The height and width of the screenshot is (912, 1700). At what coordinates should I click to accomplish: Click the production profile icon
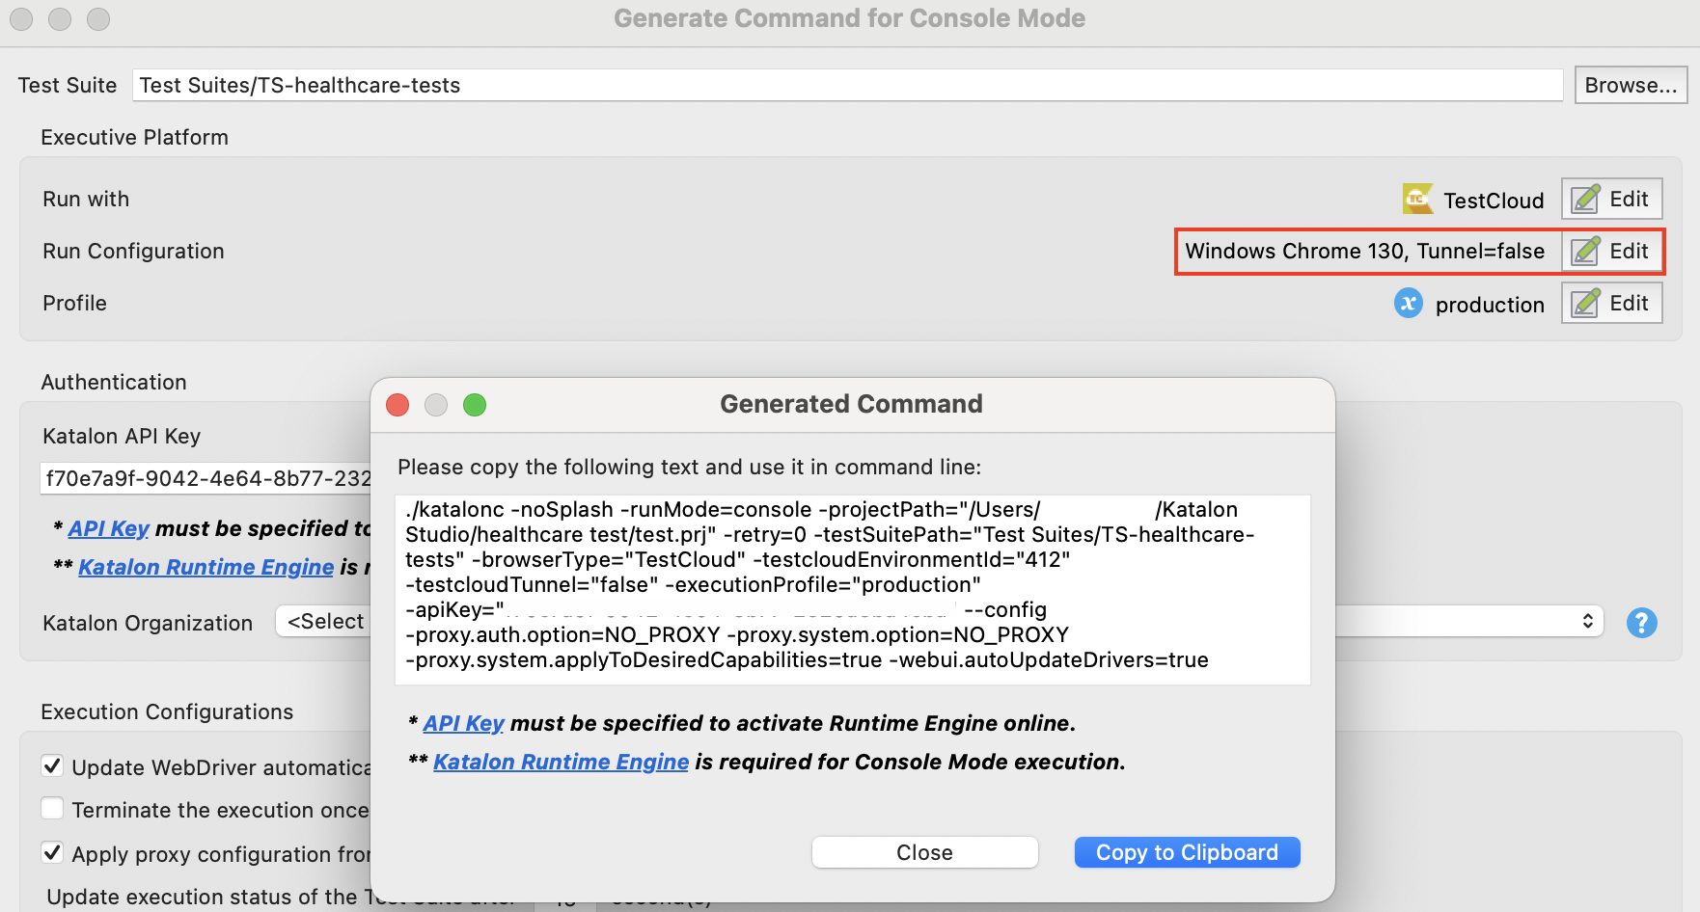1409,304
